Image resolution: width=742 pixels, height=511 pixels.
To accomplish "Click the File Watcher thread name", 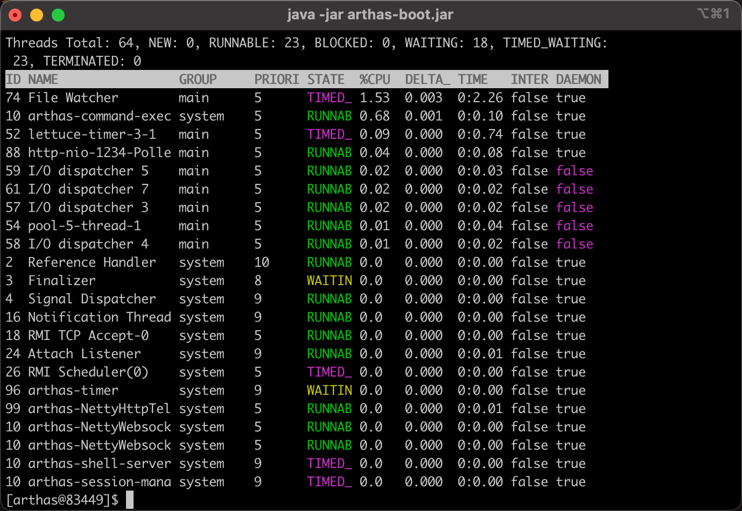I will [x=73, y=98].
